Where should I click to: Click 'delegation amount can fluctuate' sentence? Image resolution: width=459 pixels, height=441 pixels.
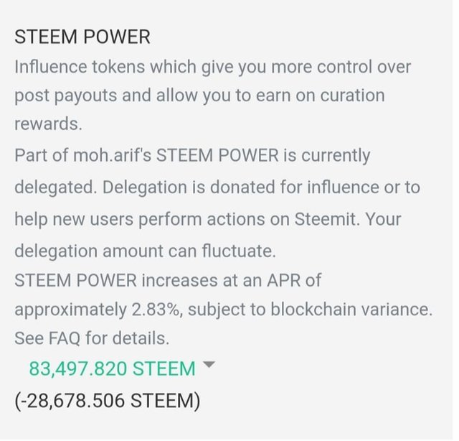point(145,251)
